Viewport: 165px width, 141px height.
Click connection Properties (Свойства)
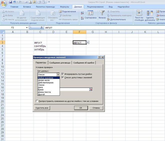click(x=65, y=16)
